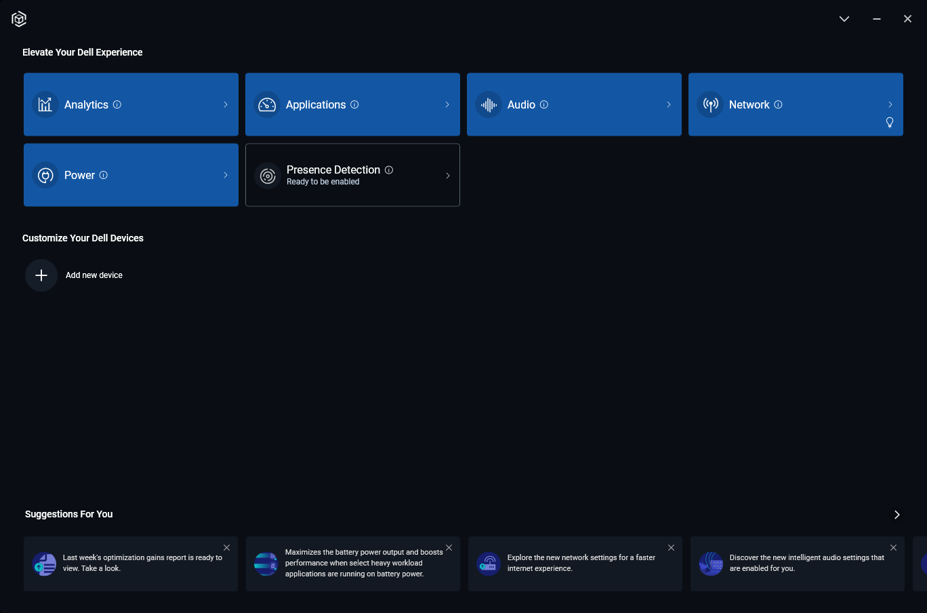The height and width of the screenshot is (613, 927).
Task: Show next suggestions with arrow button
Action: [897, 515]
